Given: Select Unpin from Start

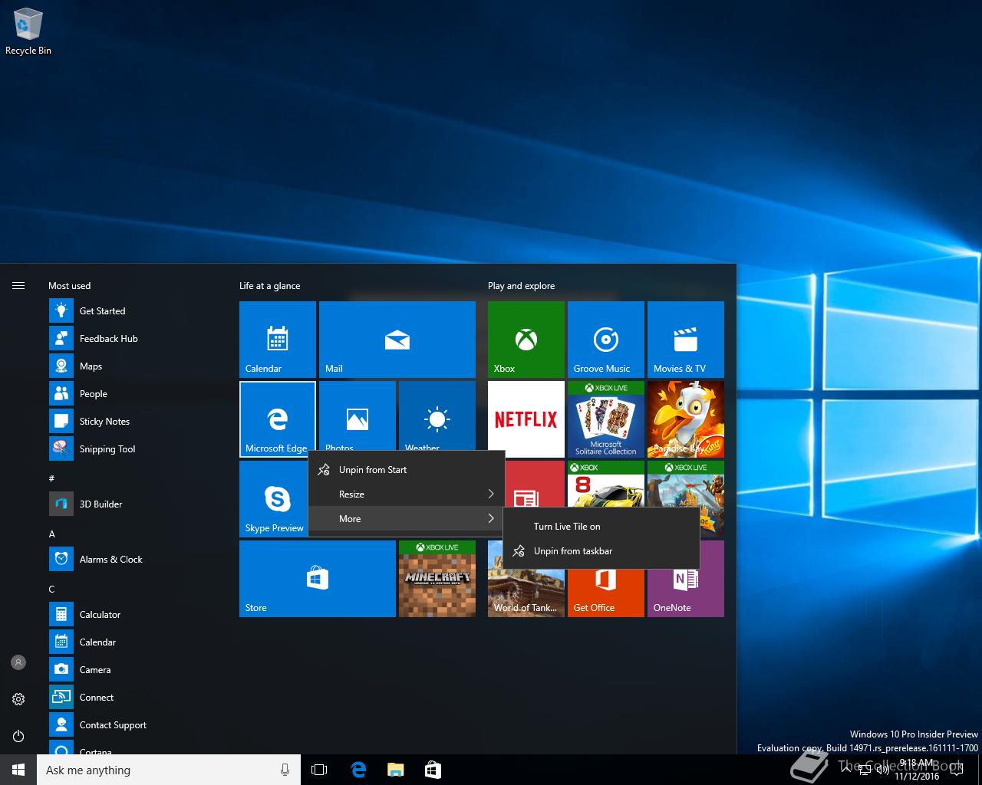Looking at the screenshot, I should click(x=407, y=470).
